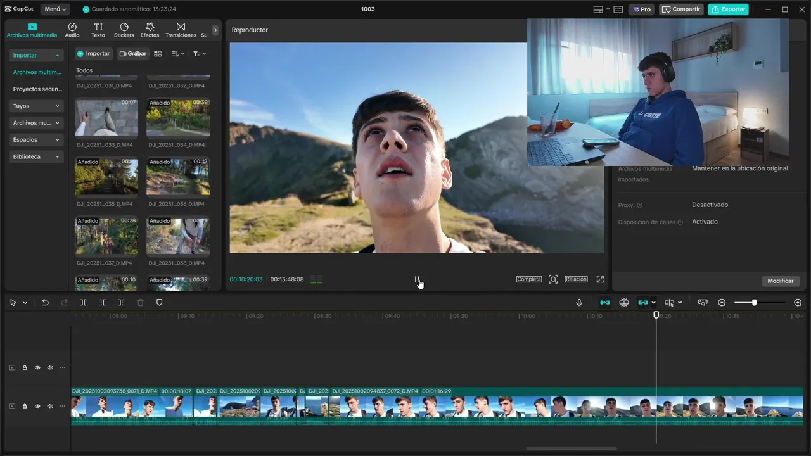The image size is (811, 456).
Task: Expand the Tuyos sidebar section
Action: 36,106
